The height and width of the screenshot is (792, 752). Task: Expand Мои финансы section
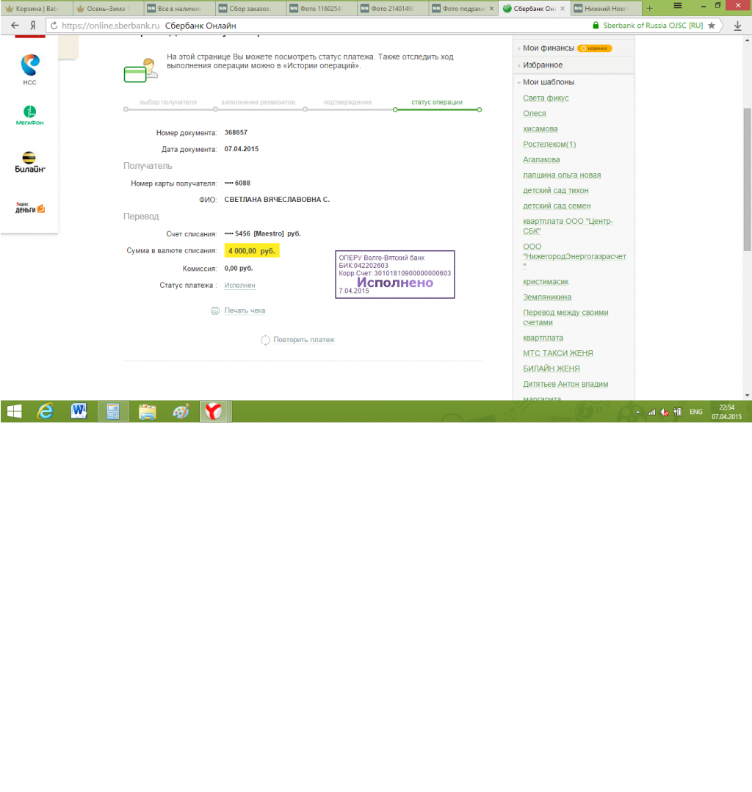tap(549, 48)
